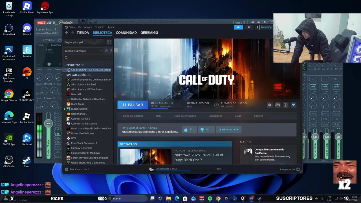
Task: Toggle recent-activity clock filter icon
Action: point(106,51)
